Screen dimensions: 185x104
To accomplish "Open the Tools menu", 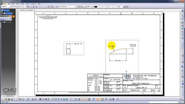I will (27, 4).
